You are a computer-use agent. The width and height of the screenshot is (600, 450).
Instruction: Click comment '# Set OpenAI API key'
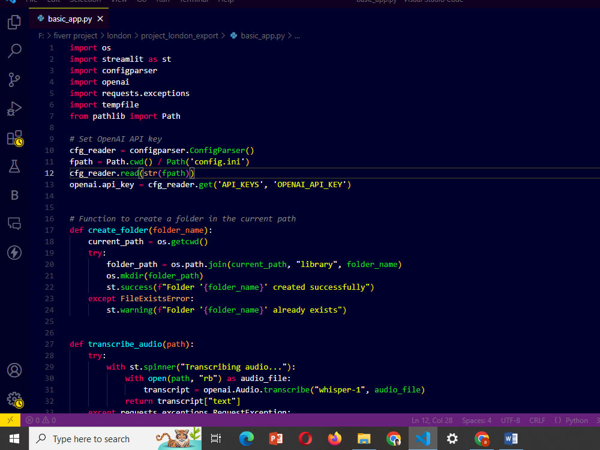pos(116,139)
